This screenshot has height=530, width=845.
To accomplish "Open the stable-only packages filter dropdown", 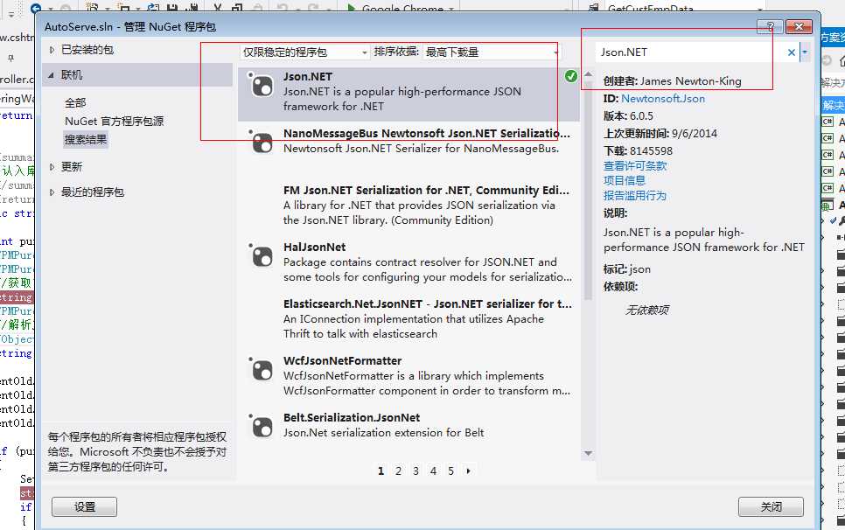I will pos(304,52).
